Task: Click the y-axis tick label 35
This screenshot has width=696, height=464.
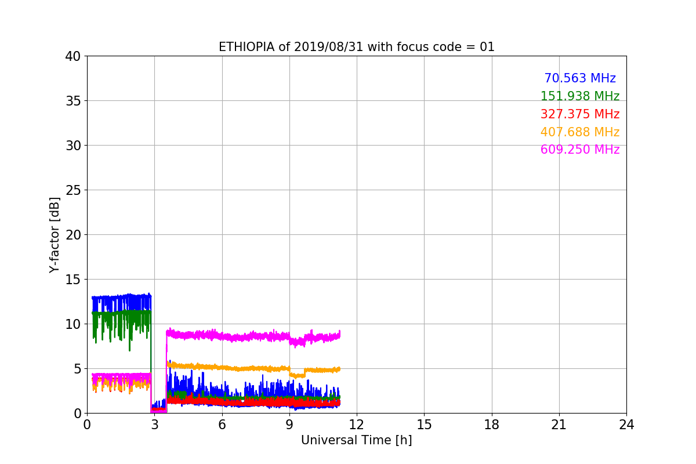Action: coord(72,101)
